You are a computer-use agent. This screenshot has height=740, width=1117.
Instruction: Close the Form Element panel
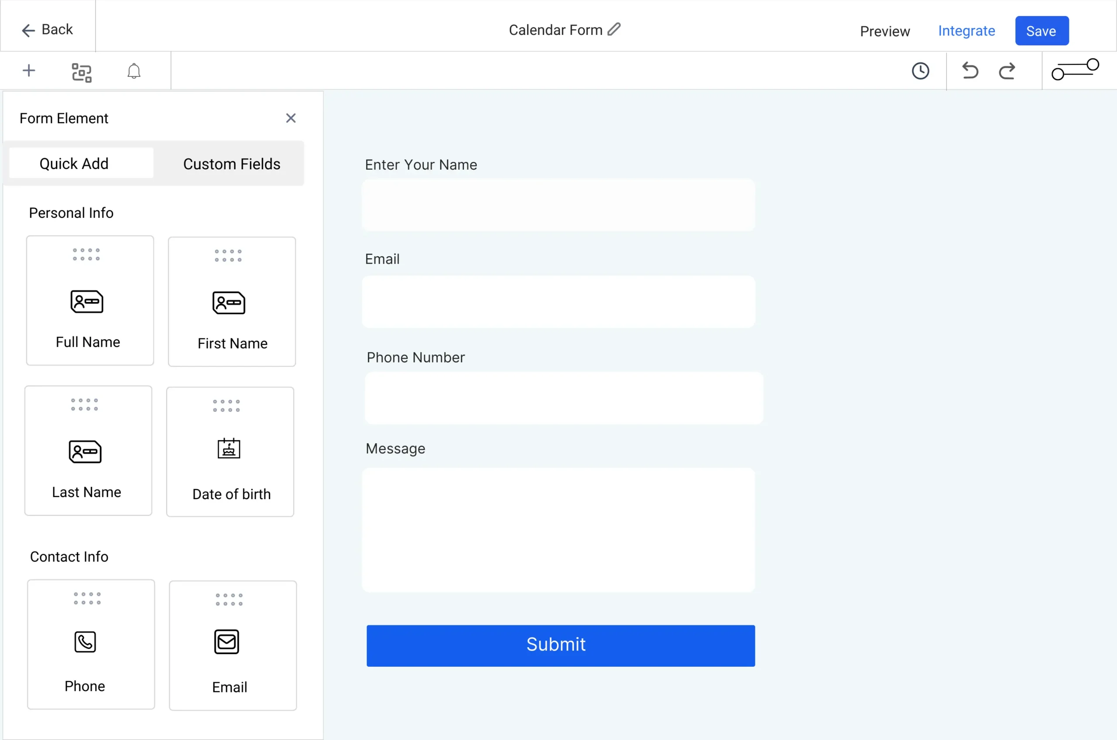click(291, 118)
